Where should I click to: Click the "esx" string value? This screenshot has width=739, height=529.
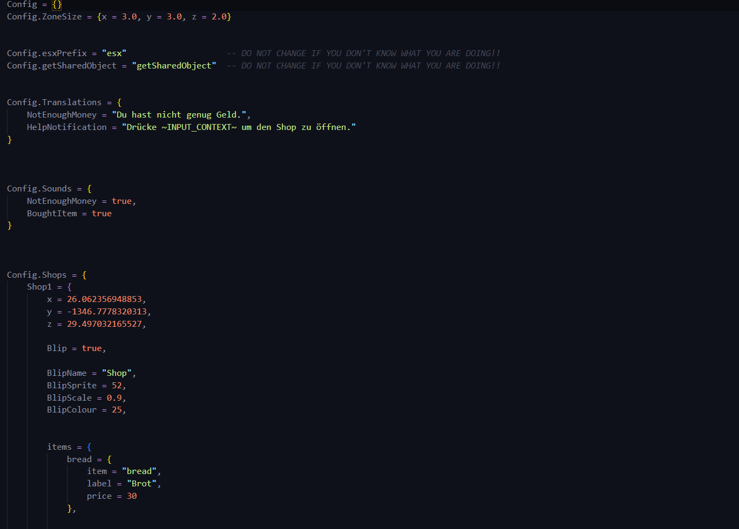coord(114,53)
